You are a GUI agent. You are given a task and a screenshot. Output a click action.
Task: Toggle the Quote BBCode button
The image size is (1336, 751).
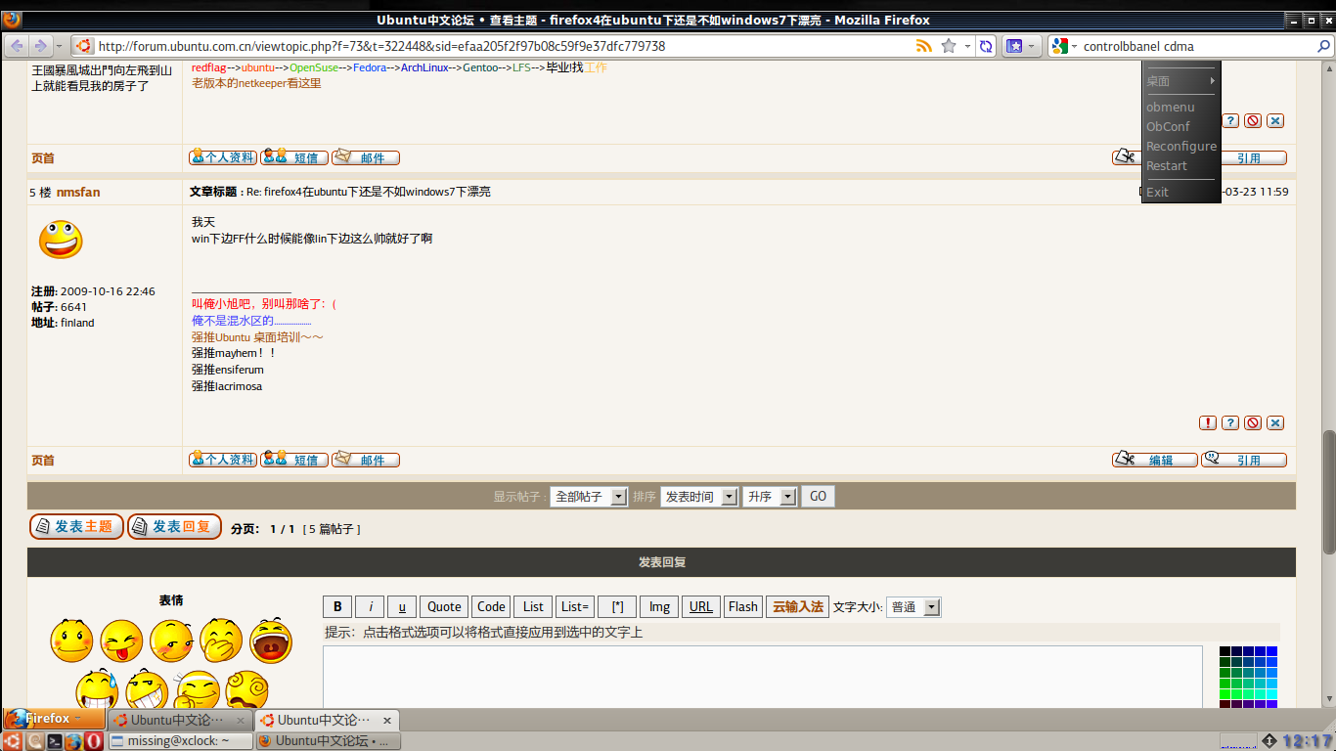click(444, 606)
